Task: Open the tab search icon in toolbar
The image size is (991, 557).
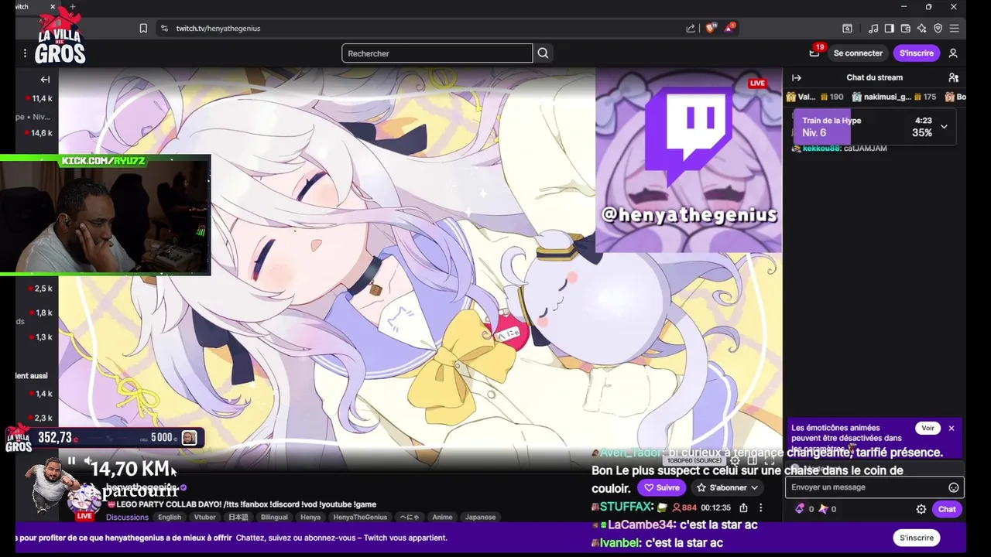Action: [847, 29]
